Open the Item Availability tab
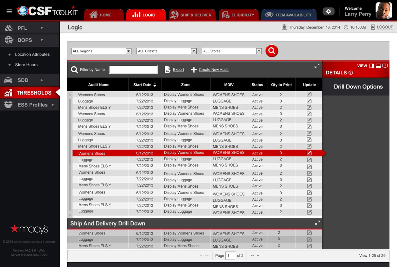 [x=289, y=15]
